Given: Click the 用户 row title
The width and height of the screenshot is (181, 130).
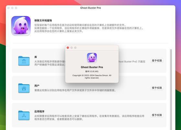Looking at the screenshot, I should [37, 86].
